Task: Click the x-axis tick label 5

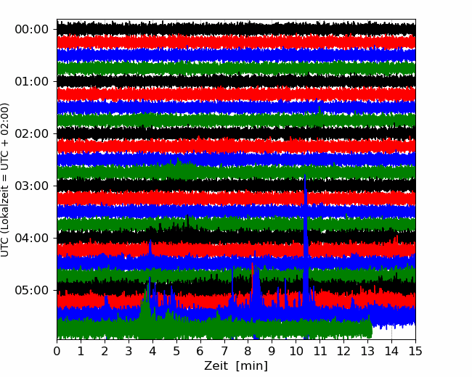Action: (x=176, y=351)
